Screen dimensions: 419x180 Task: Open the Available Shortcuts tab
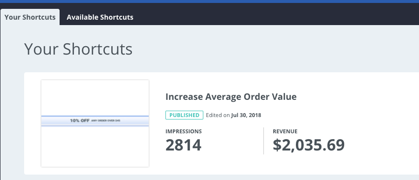tap(100, 17)
